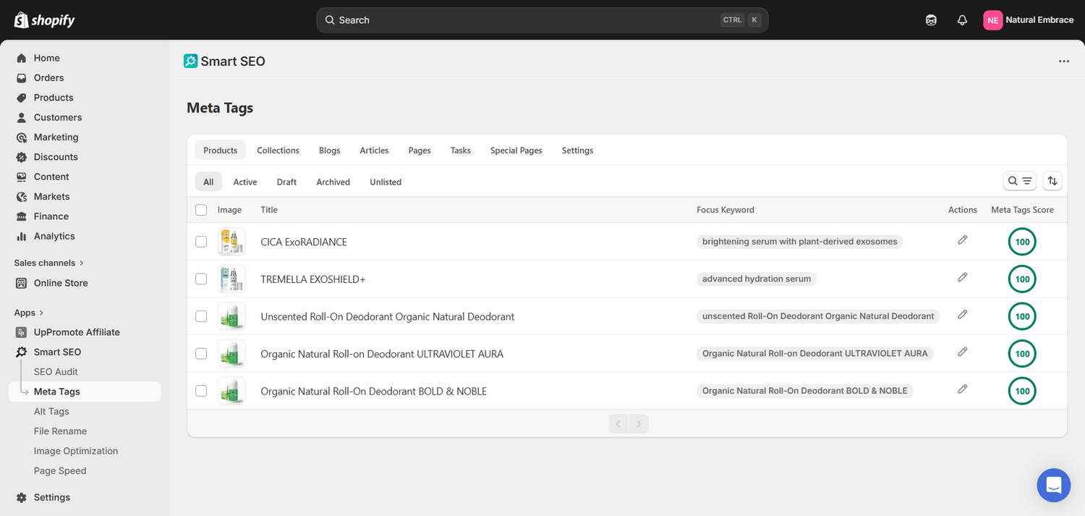This screenshot has width=1085, height=516.
Task: Click the next page arrow
Action: point(639,424)
